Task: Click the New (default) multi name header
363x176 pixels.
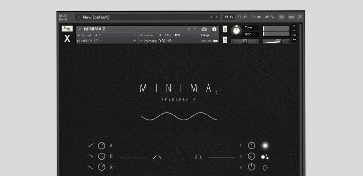Action: point(97,17)
